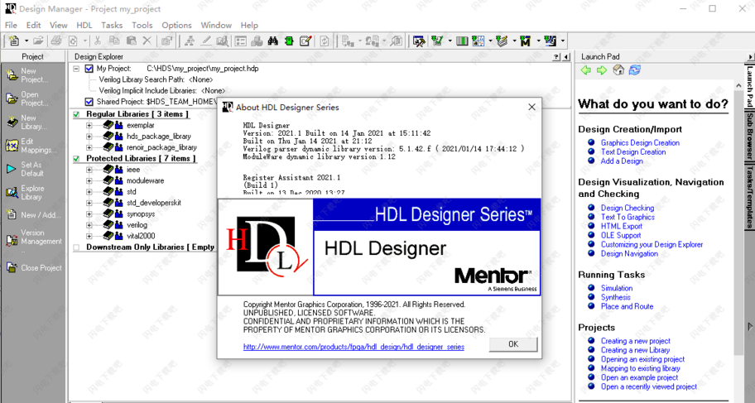This screenshot has width=755, height=403.
Task: Open the Graphics Design Creation link
Action: coord(640,142)
